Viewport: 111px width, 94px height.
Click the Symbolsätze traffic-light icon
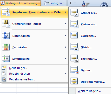tap(6, 58)
